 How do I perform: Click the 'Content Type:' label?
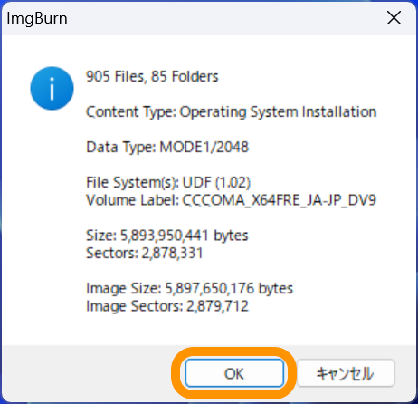(131, 112)
